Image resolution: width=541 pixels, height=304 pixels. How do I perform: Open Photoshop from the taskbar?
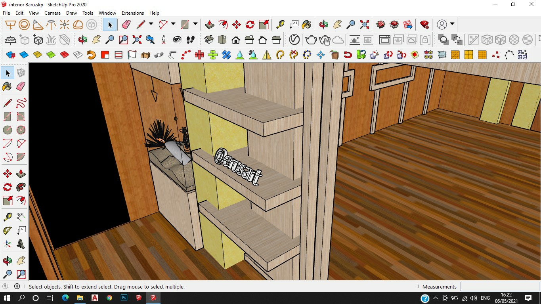pyautogui.click(x=124, y=298)
